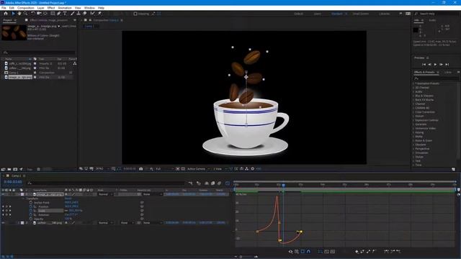Open Parent dropdown of the top layer
The image size is (461, 259).
pos(152,194)
